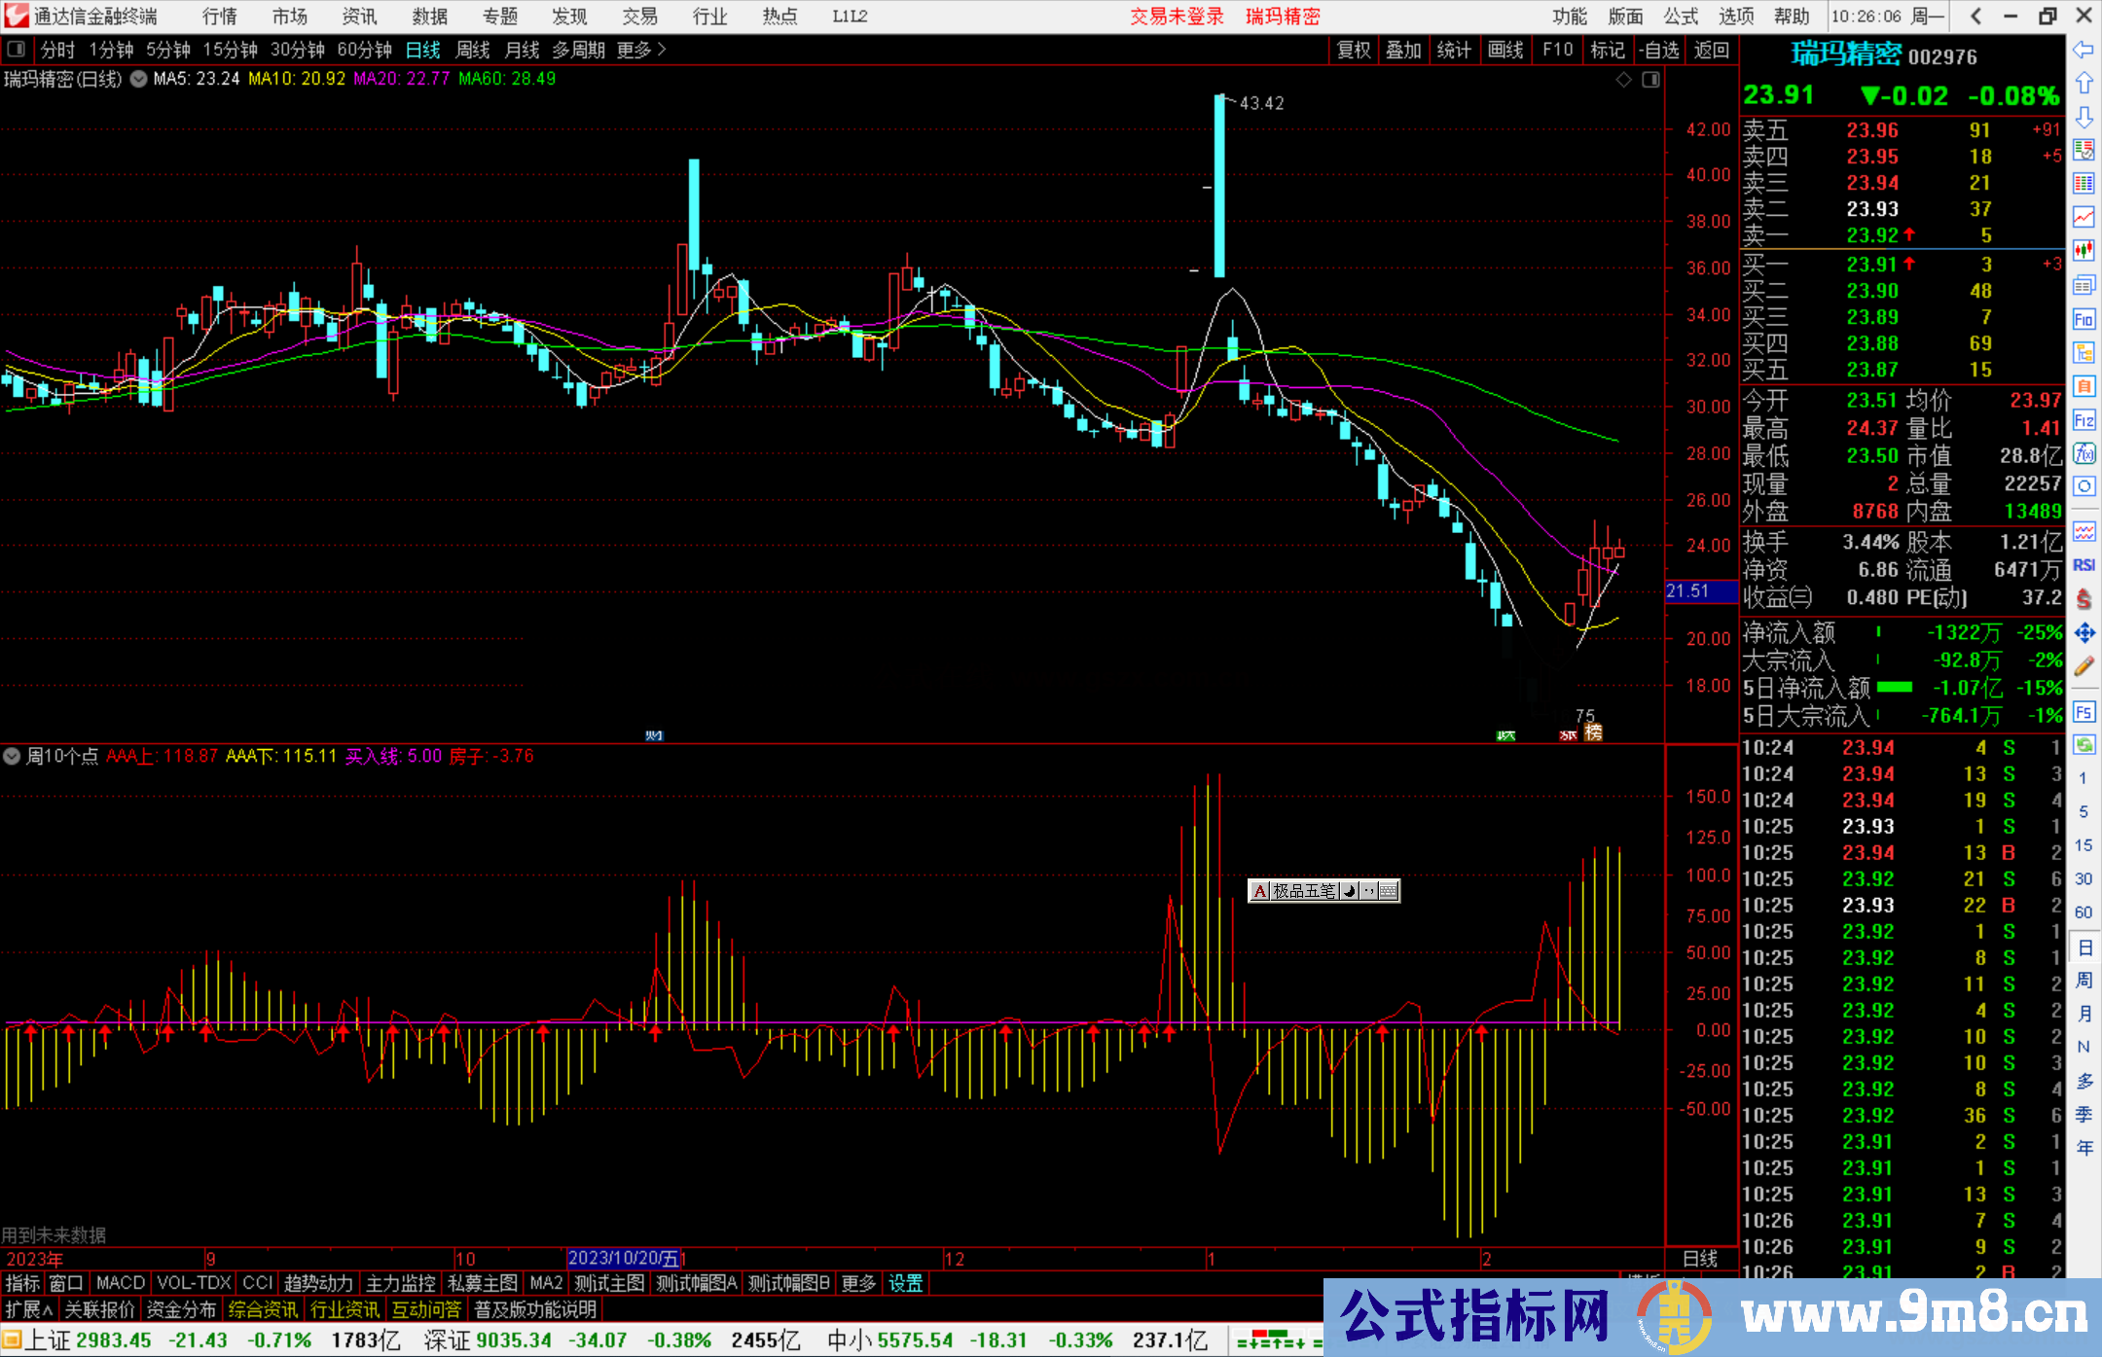Toggle the panel split icon atop chart
This screenshot has width=2102, height=1357.
point(1650,80)
